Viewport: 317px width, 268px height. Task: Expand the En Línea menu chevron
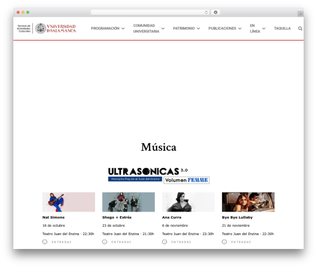(264, 29)
